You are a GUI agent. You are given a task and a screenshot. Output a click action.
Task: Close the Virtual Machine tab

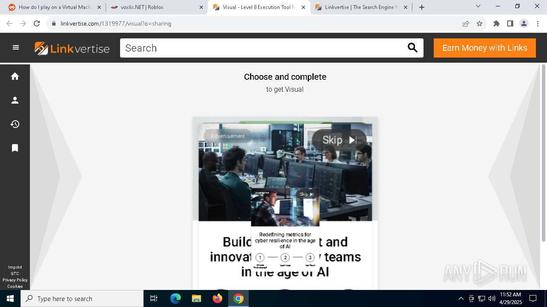pos(99,7)
